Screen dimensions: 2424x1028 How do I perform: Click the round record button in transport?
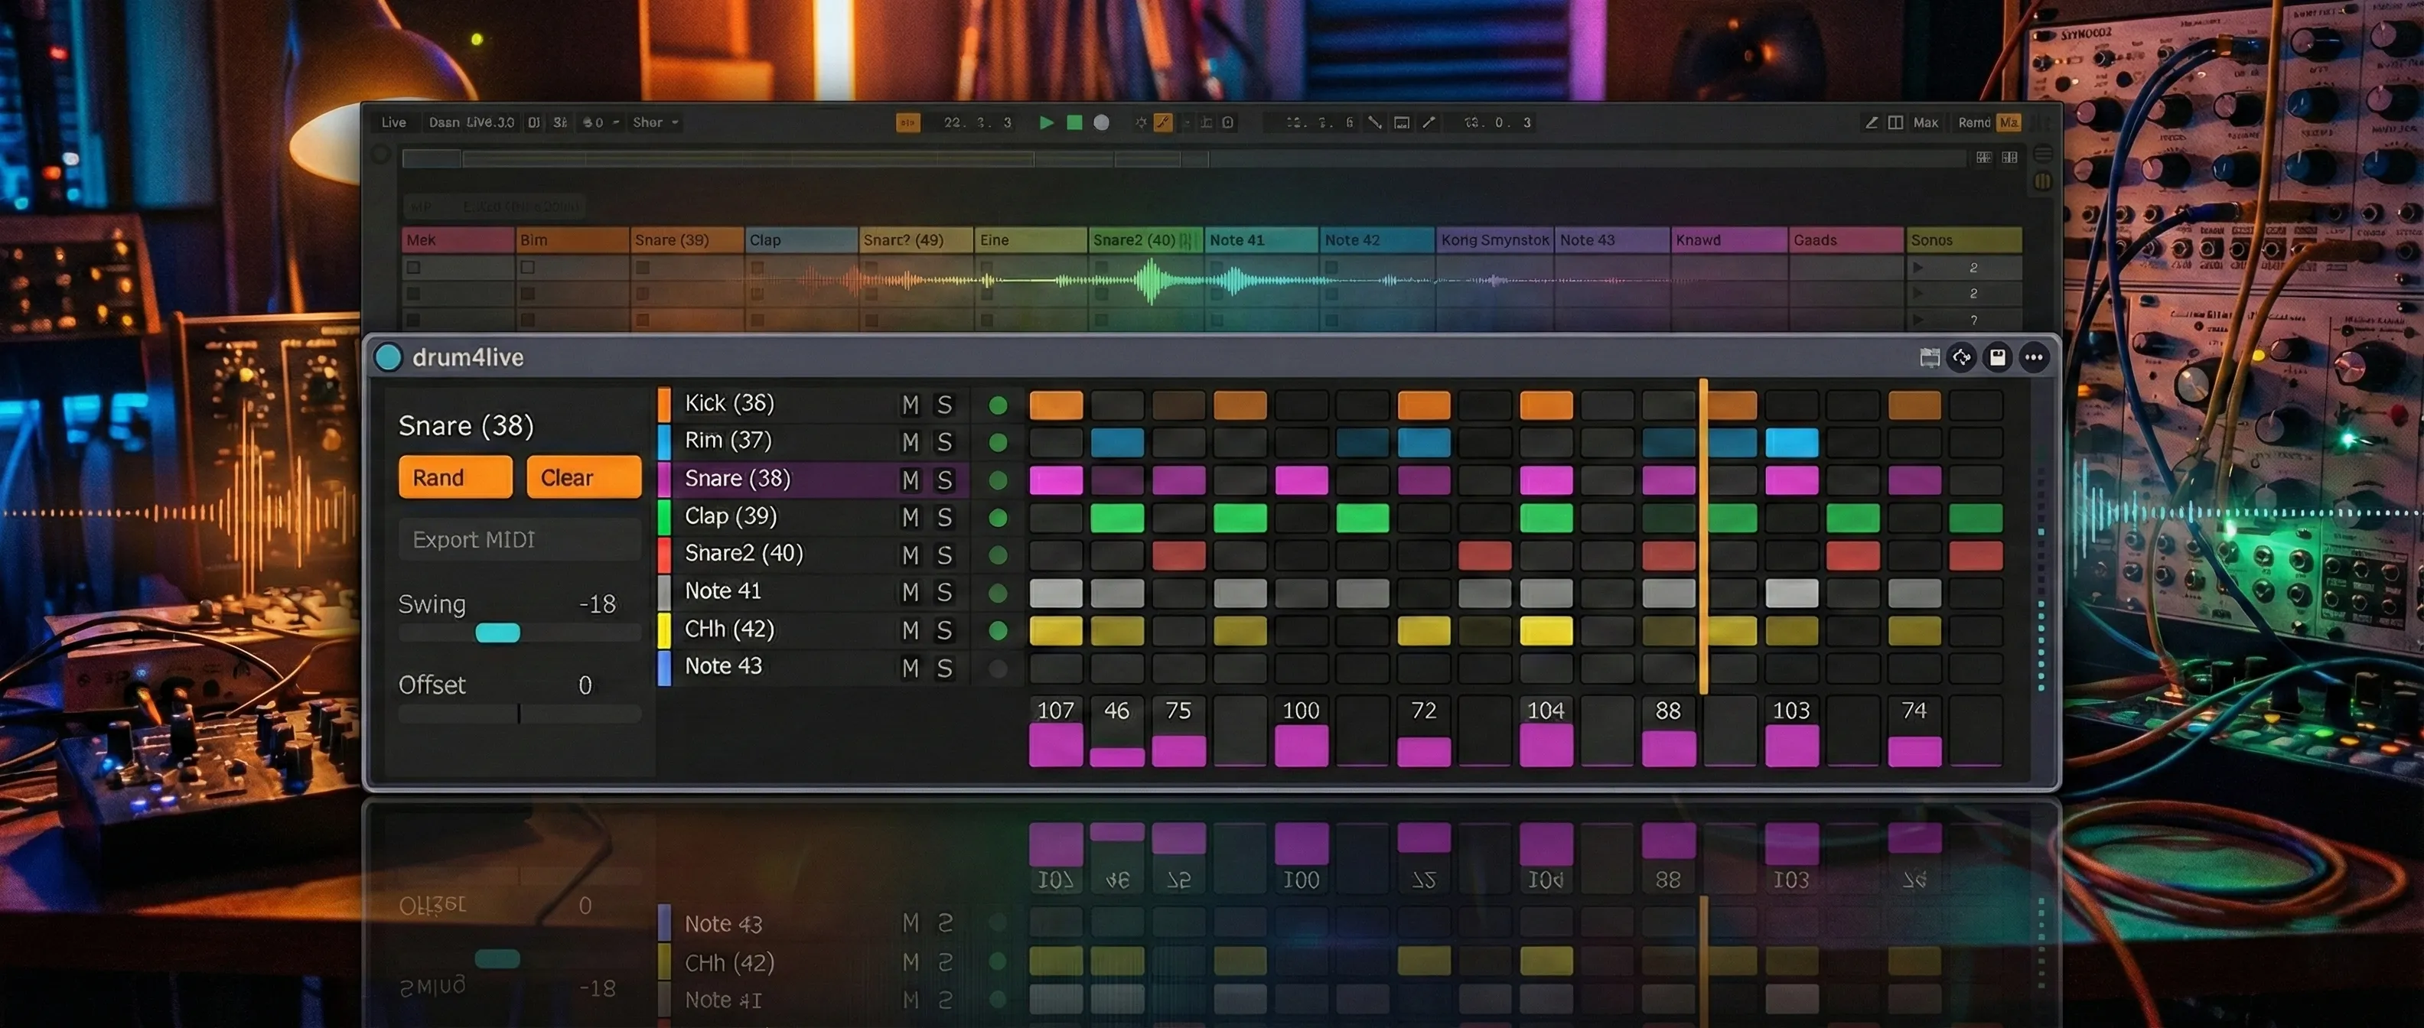1101,122
